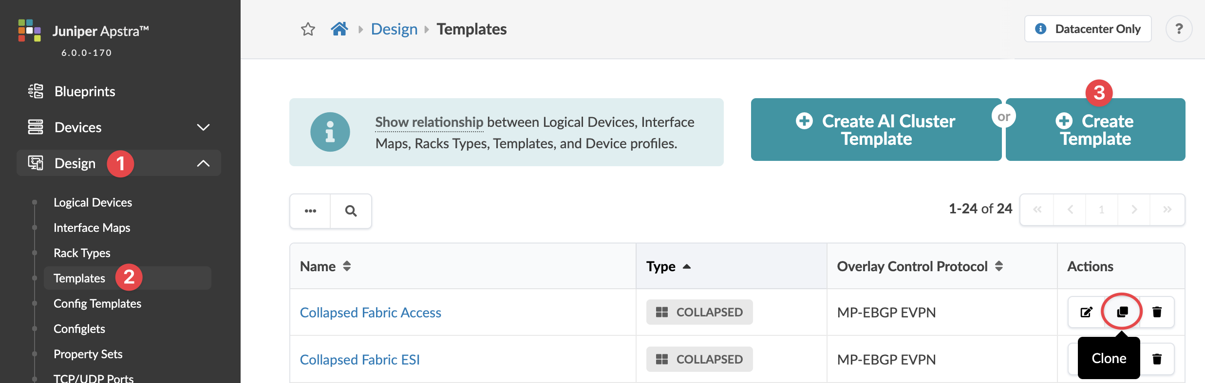Image resolution: width=1205 pixels, height=383 pixels.
Task: Collapse the Design sidebar section
Action: pyautogui.click(x=203, y=163)
